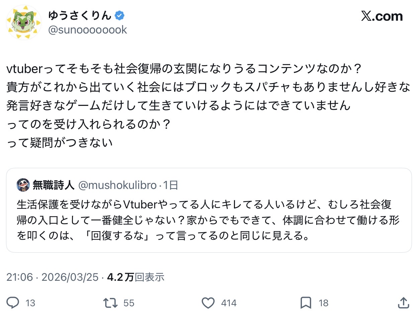
Task: Click the 無職詩人 author name
Action: (x=54, y=185)
